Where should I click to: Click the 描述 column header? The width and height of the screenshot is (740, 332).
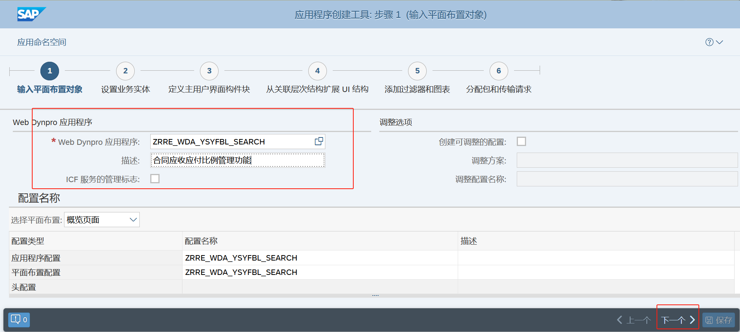[596, 241]
